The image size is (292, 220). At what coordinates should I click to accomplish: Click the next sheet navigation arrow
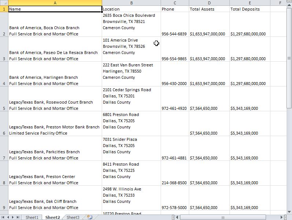pyautogui.click(x=13, y=217)
